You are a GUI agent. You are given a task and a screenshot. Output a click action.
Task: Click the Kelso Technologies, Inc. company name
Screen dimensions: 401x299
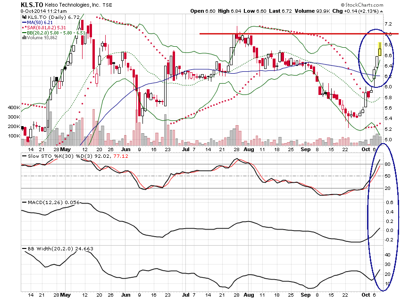click(72, 5)
